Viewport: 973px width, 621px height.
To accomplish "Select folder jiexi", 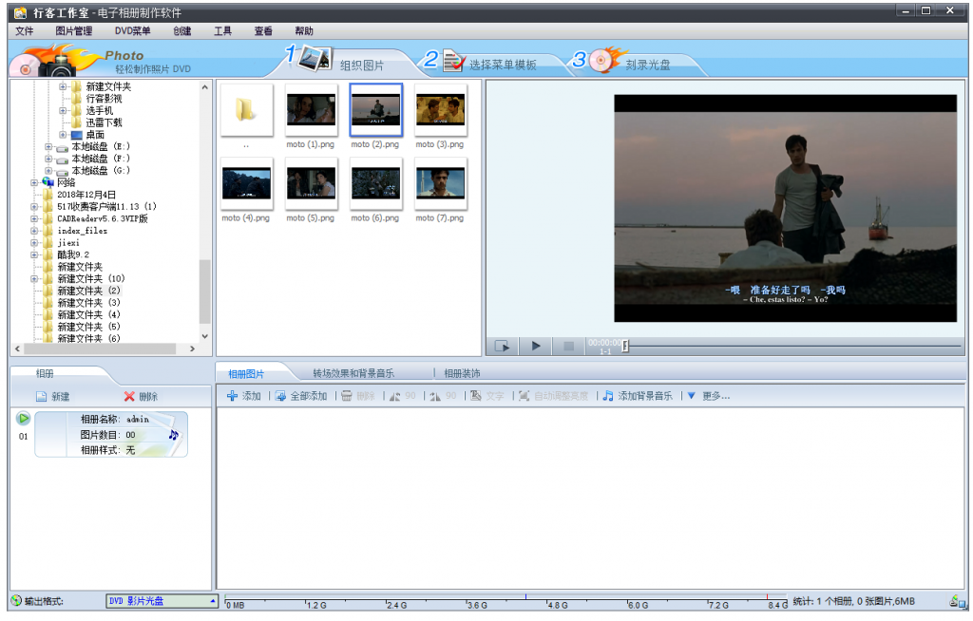I will [x=68, y=243].
